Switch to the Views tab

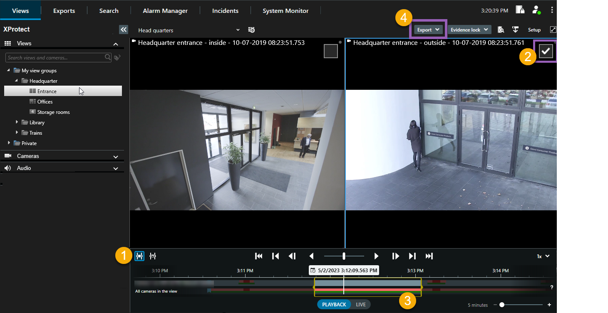click(x=20, y=10)
